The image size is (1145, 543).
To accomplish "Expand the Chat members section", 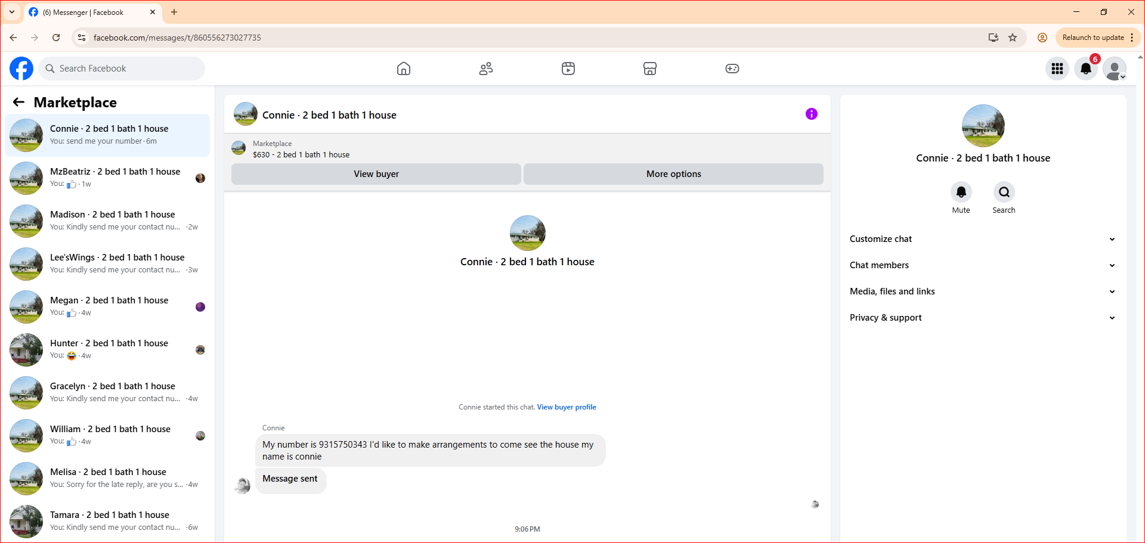I will tap(983, 265).
